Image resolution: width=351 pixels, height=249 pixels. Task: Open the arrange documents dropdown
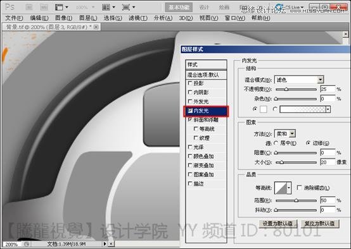[x=108, y=8]
